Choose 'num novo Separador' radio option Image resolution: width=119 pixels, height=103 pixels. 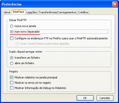12,32
